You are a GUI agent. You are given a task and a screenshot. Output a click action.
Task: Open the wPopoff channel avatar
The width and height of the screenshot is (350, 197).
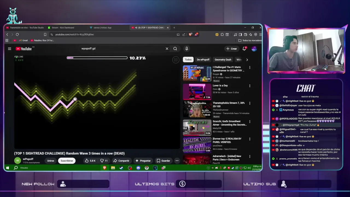coord(17,161)
